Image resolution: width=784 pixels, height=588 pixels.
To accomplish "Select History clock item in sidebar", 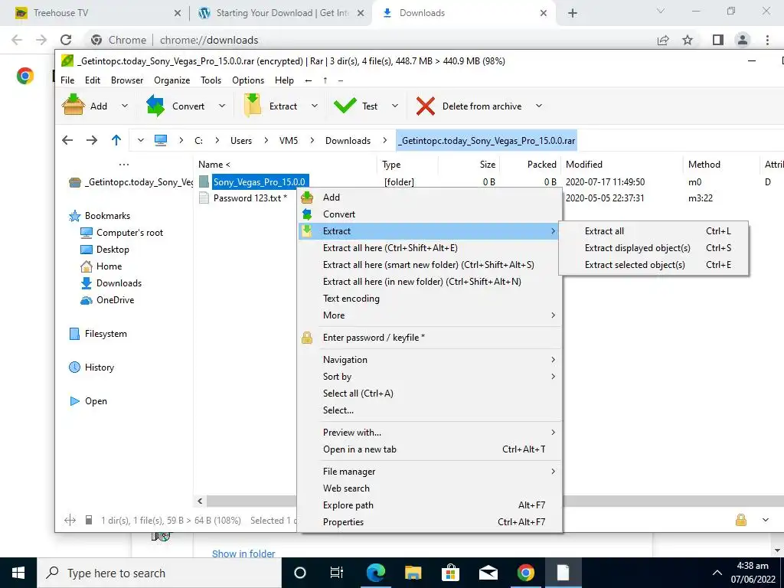I will pos(92,367).
